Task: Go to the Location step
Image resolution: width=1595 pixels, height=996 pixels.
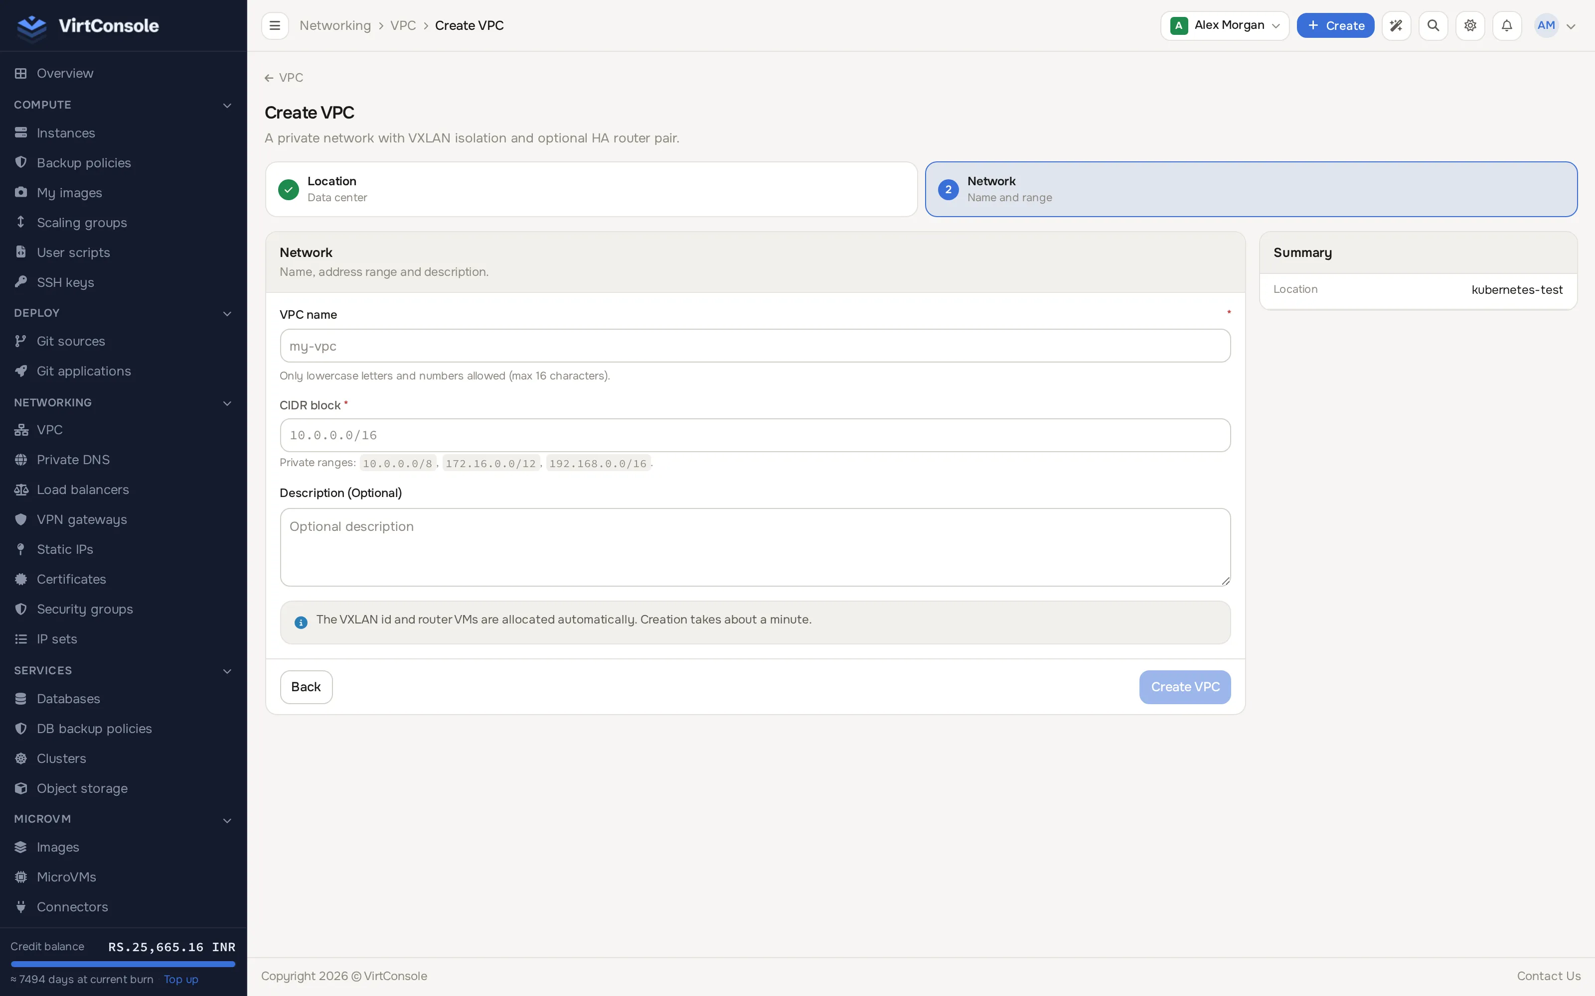Action: [591, 189]
